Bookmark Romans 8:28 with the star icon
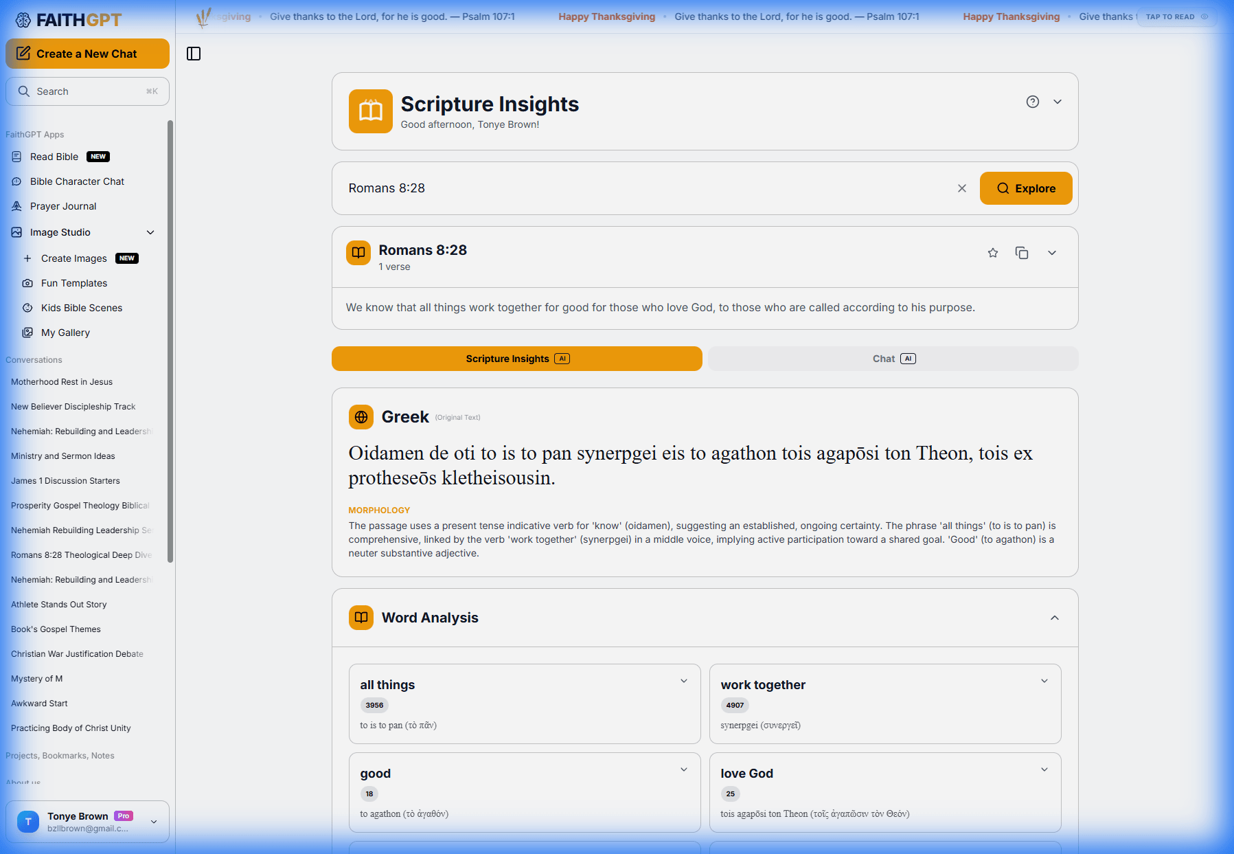 [x=993, y=253]
